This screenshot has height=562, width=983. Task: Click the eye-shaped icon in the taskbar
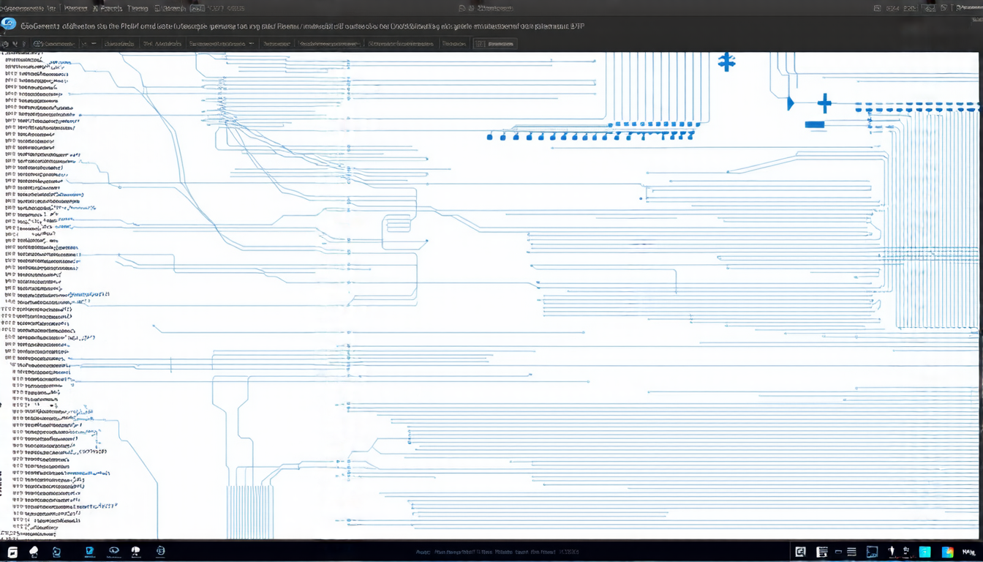pos(114,551)
